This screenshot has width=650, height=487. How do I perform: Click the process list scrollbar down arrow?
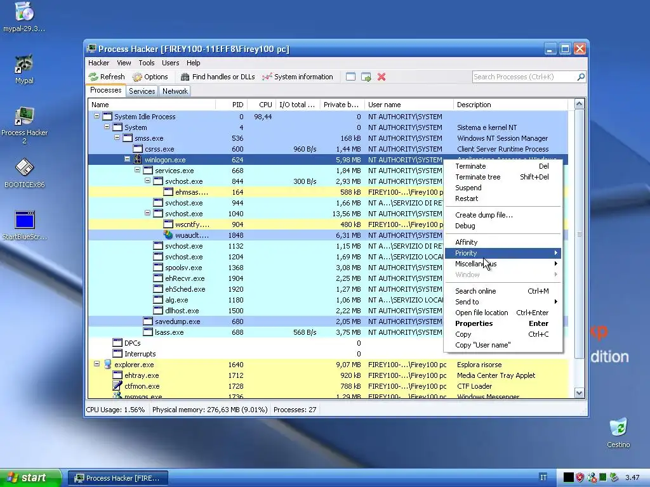pyautogui.click(x=579, y=393)
